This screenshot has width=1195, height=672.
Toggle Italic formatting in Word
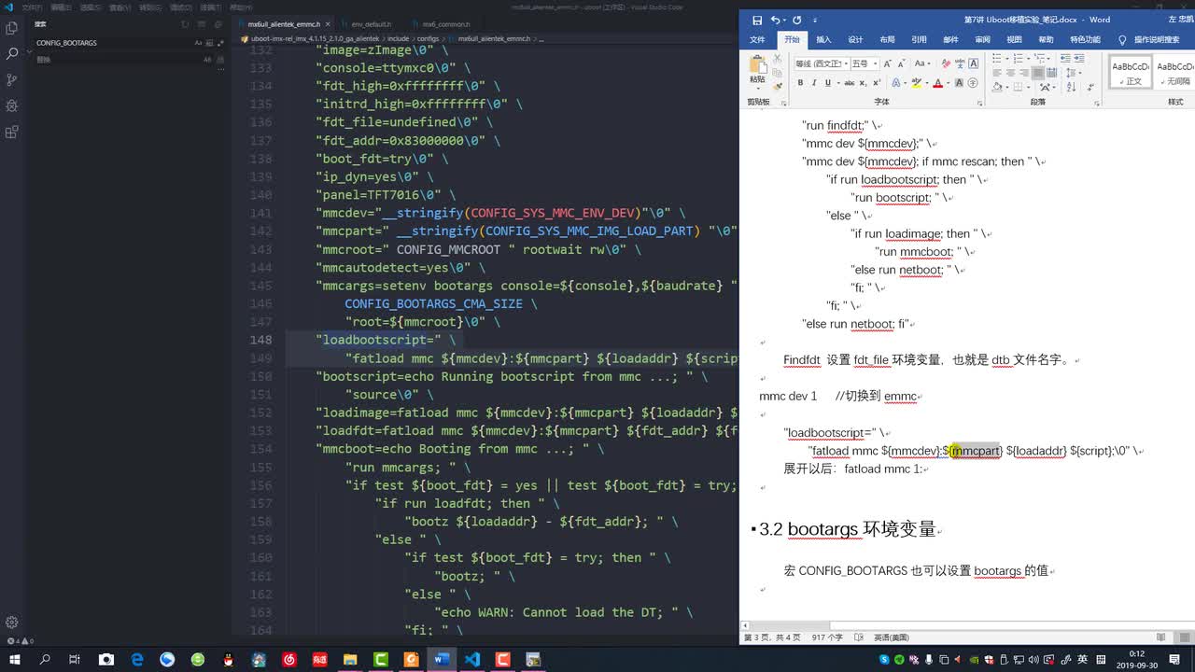coord(814,82)
